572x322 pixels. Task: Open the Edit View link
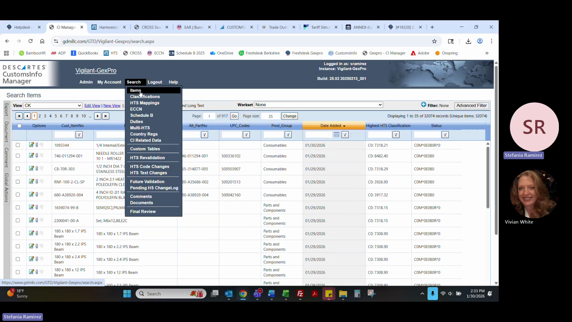point(92,106)
